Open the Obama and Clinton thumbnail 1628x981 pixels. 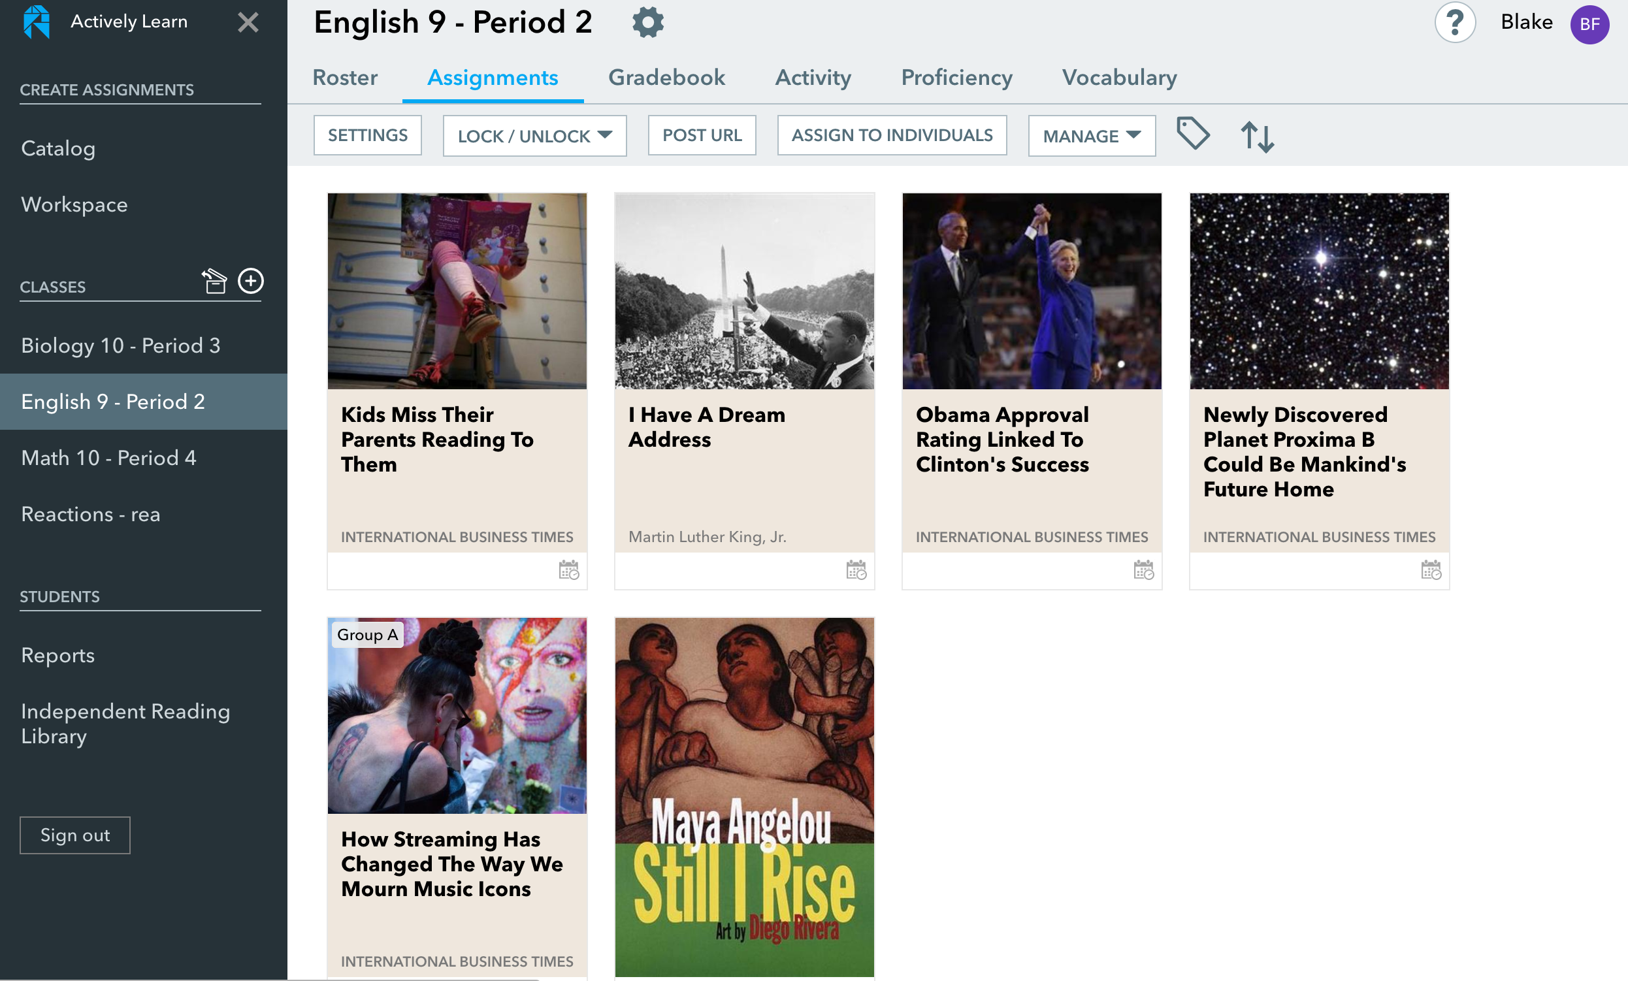pos(1032,291)
